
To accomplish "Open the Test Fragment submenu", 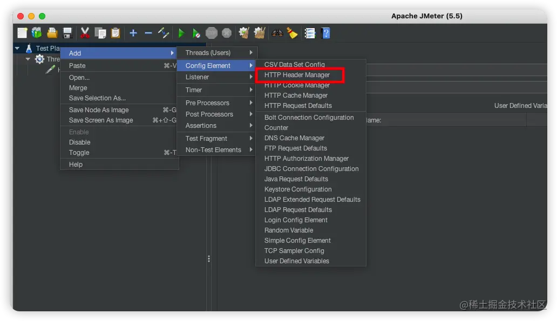I will click(216, 139).
